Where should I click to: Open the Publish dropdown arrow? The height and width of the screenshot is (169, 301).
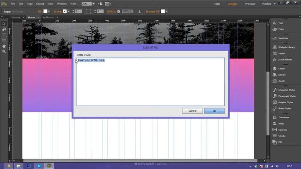[275, 4]
